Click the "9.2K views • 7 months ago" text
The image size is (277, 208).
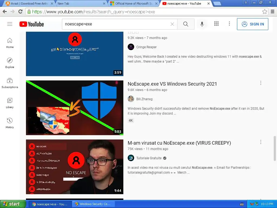147,38
